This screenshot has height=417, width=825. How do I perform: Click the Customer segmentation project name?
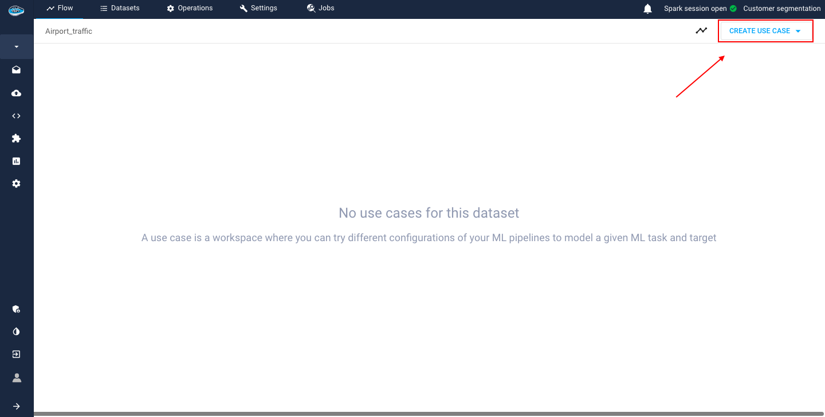(781, 9)
